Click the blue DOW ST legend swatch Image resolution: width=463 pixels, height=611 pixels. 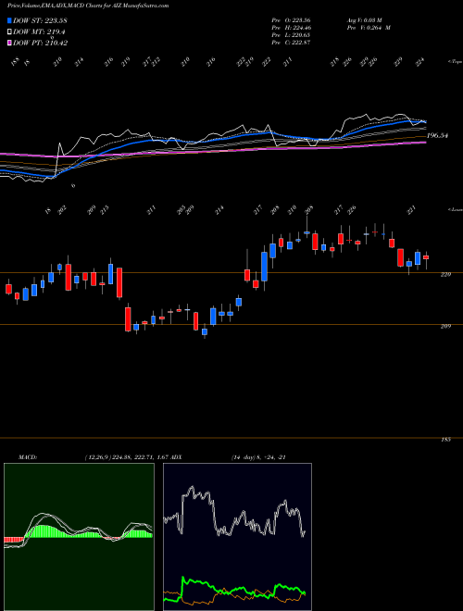click(x=9, y=20)
